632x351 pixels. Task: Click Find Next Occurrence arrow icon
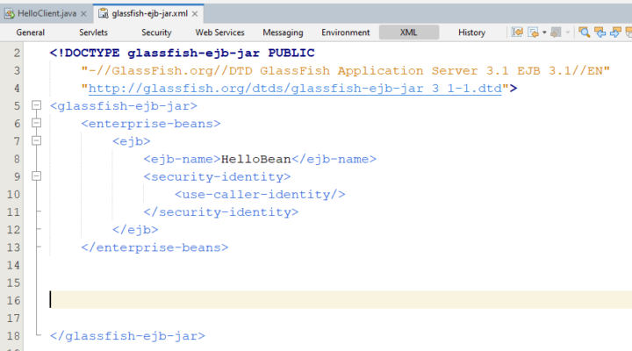click(616, 32)
